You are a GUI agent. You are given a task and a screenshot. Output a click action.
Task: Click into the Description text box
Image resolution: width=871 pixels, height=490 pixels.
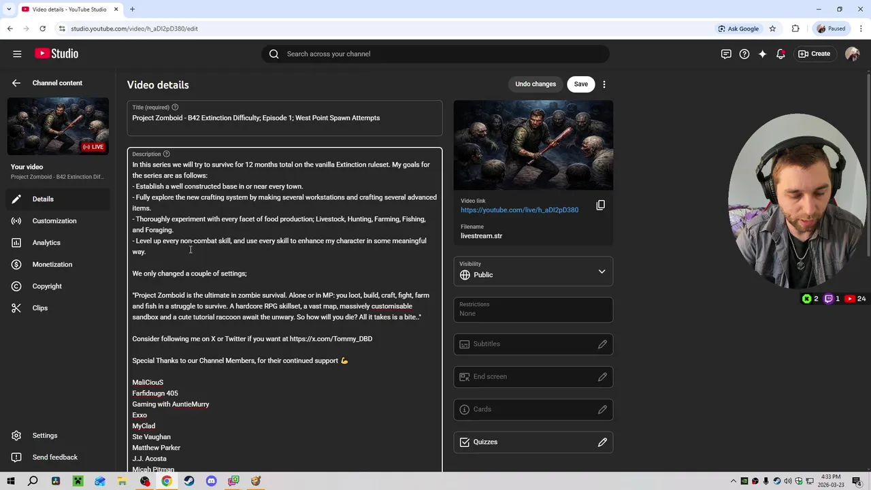point(284,310)
